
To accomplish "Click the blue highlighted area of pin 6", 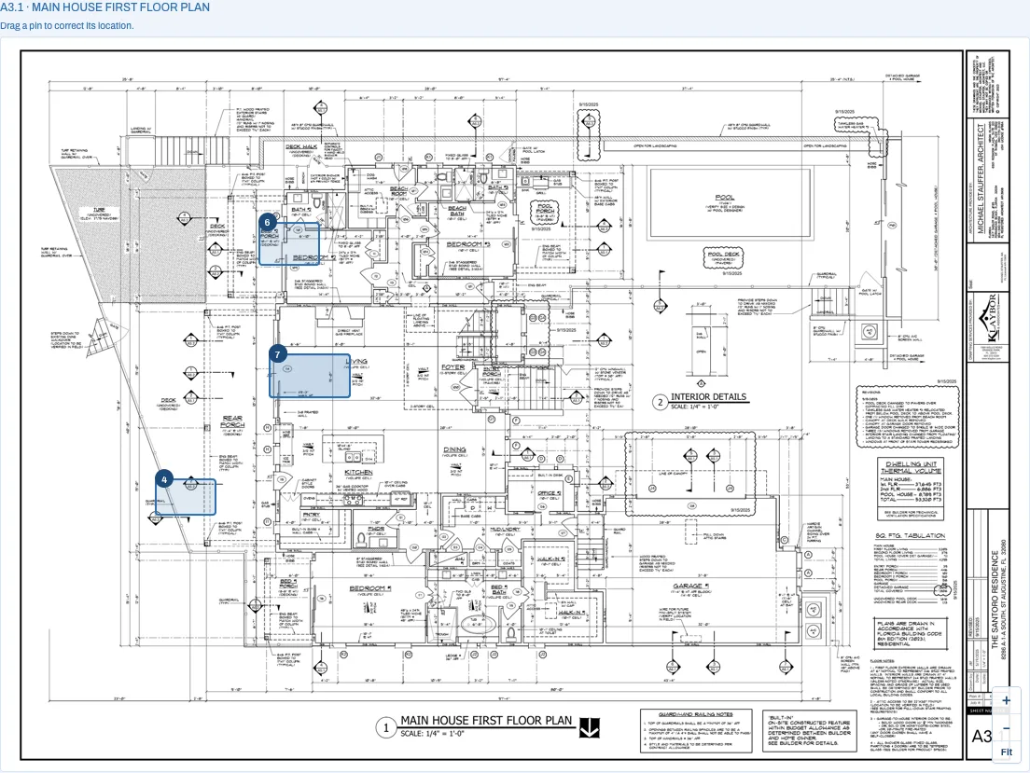I will pyautogui.click(x=289, y=243).
